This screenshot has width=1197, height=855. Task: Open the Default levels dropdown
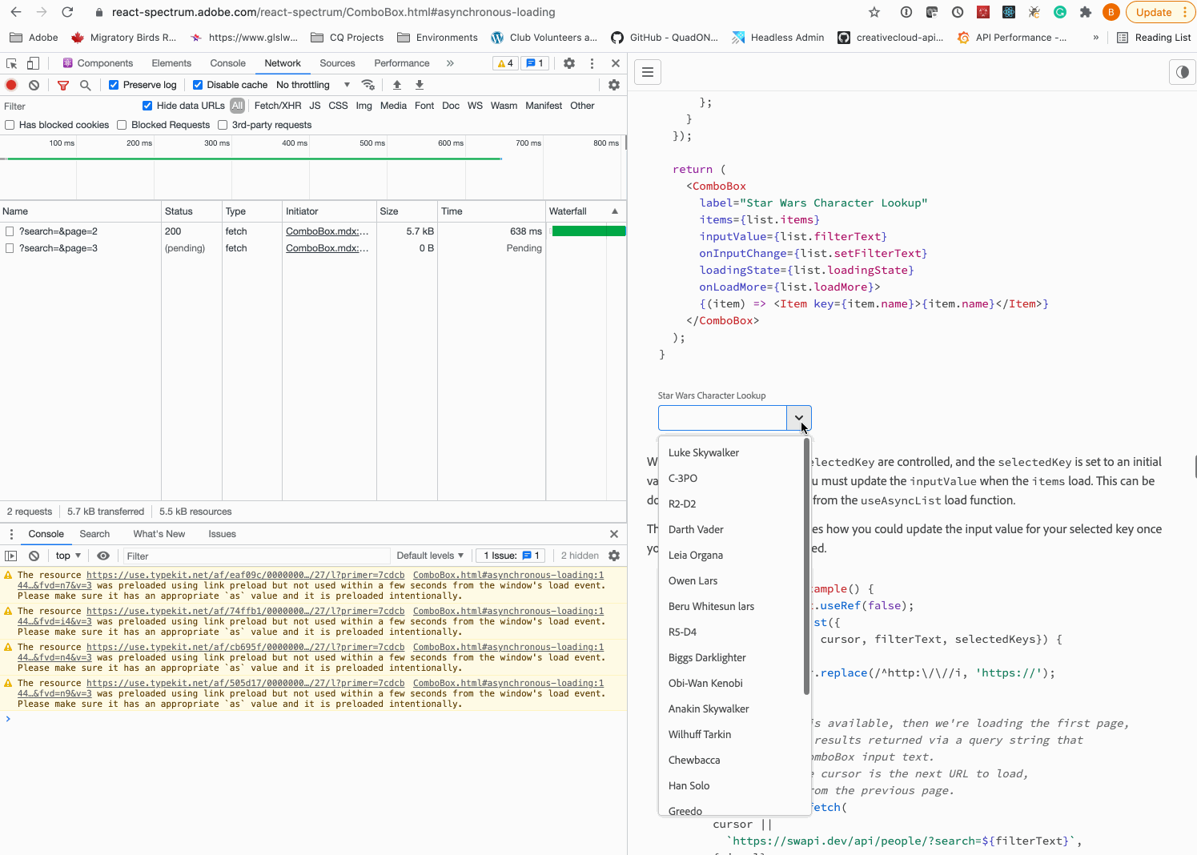tap(430, 556)
